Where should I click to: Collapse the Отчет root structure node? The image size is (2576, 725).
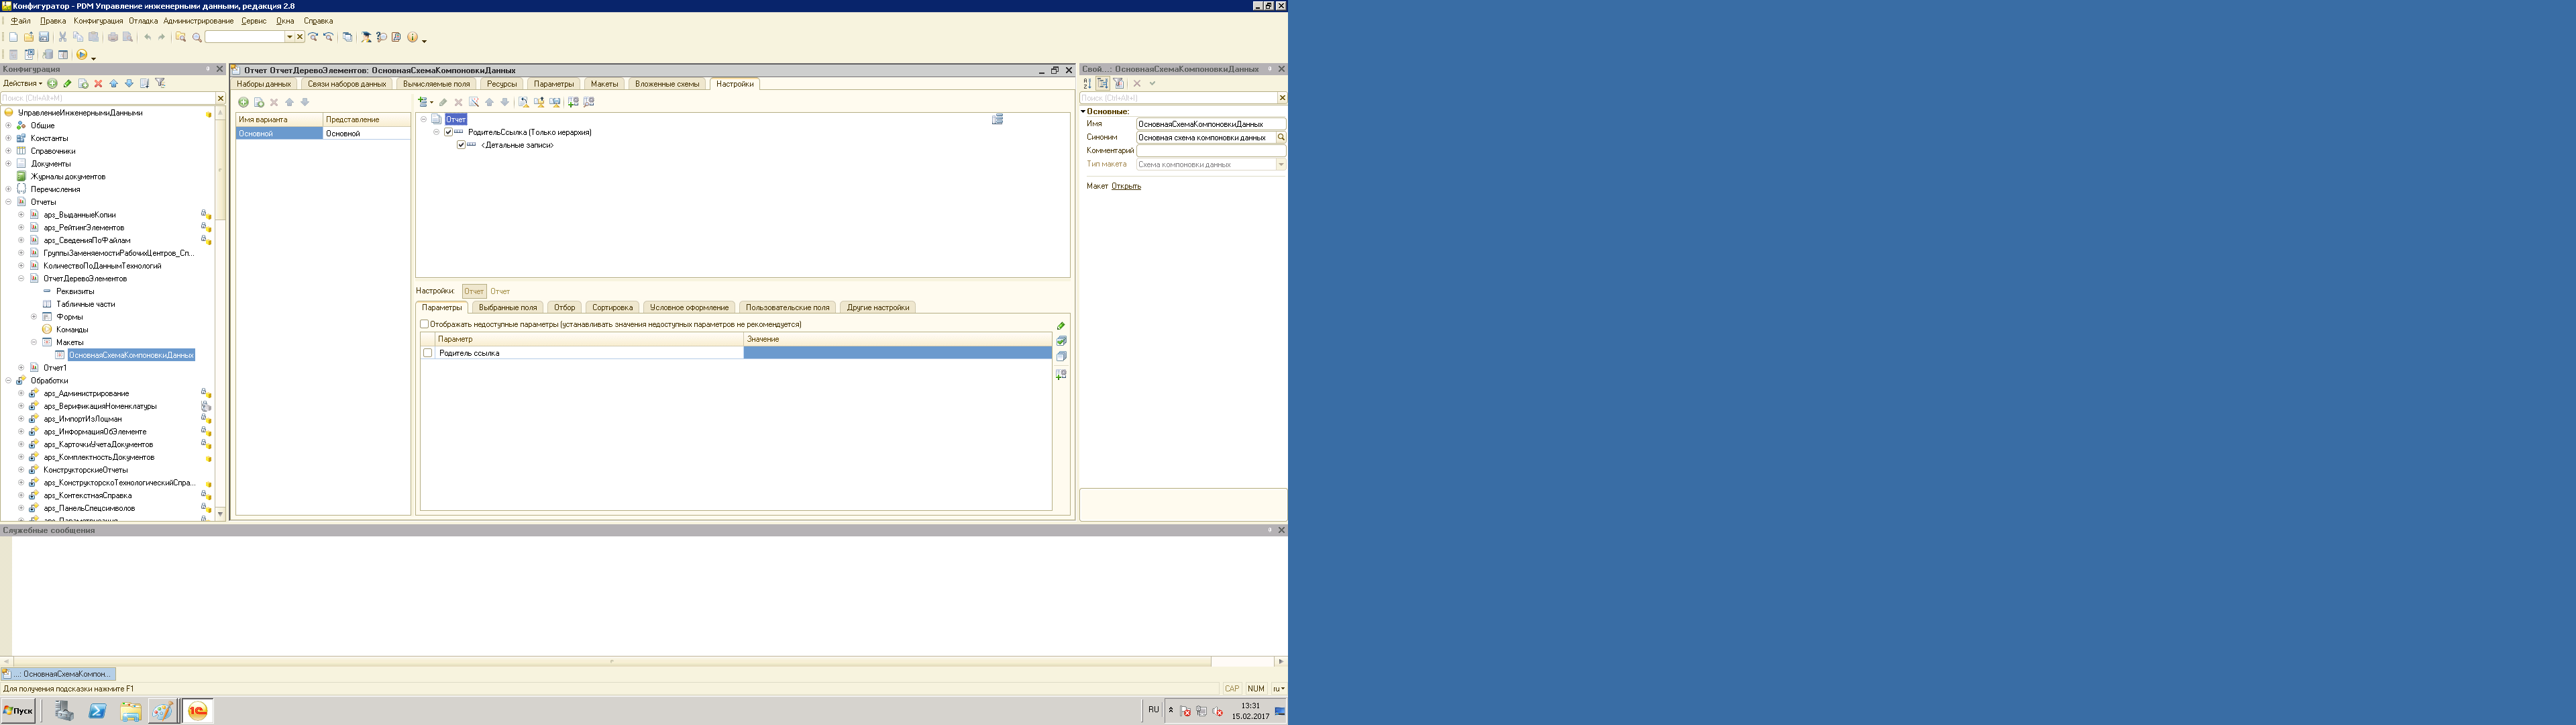coord(424,119)
